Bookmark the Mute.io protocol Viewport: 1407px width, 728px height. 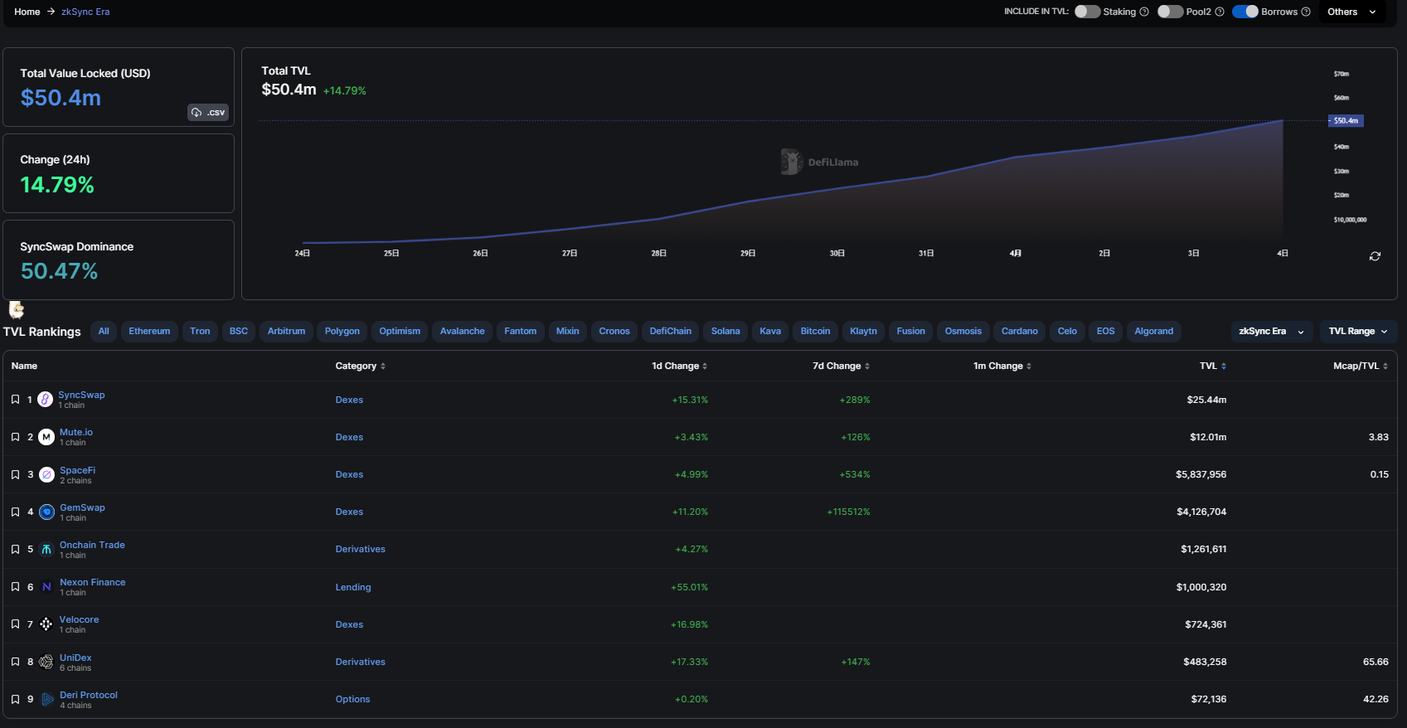click(15, 437)
